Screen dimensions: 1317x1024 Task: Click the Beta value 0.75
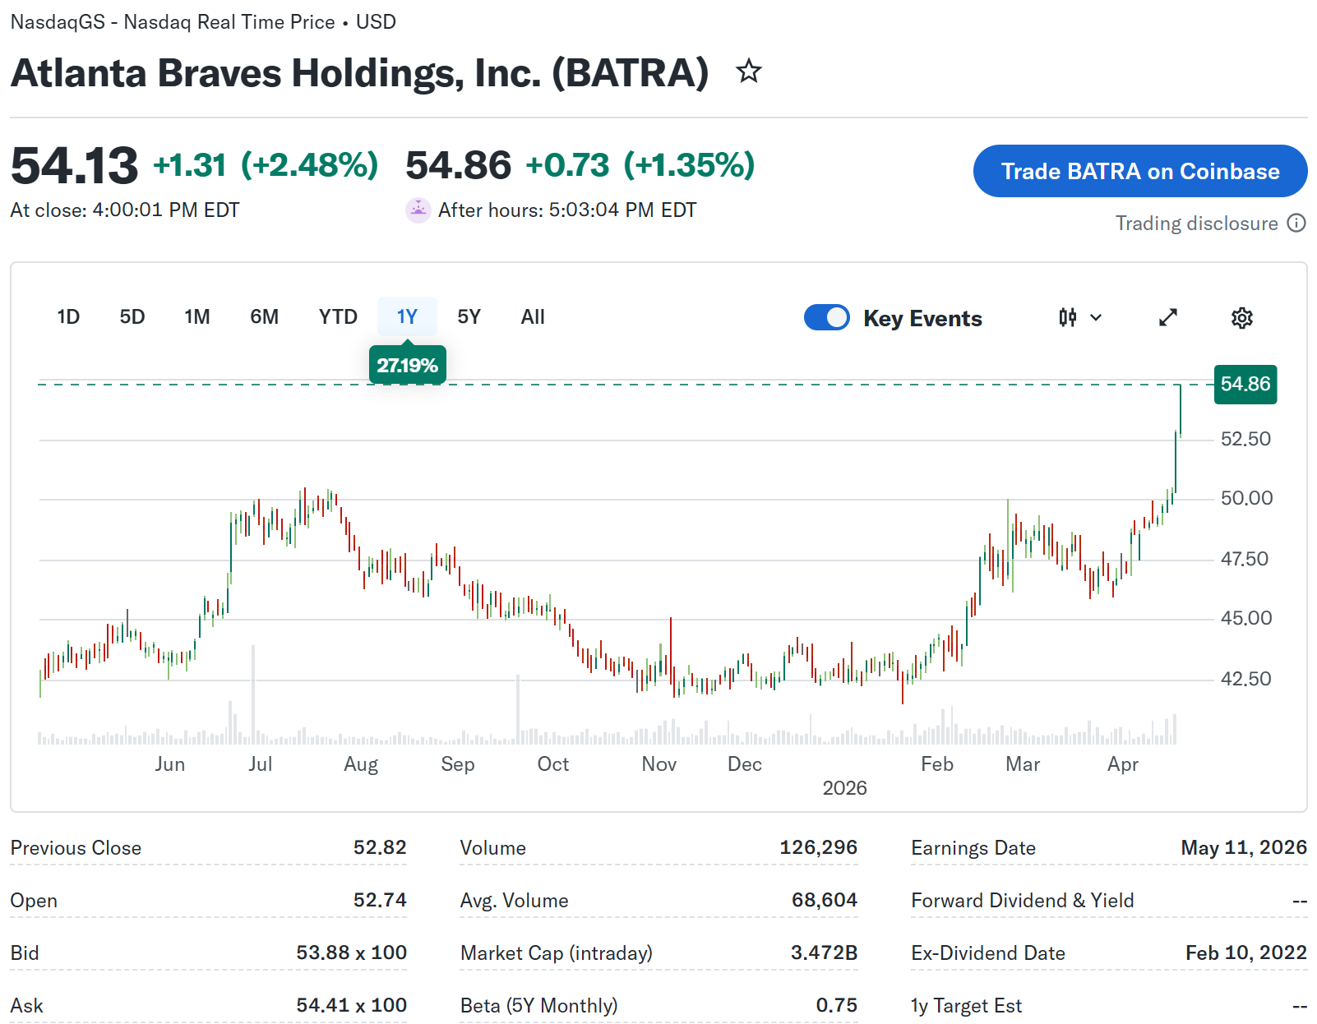[837, 1005]
